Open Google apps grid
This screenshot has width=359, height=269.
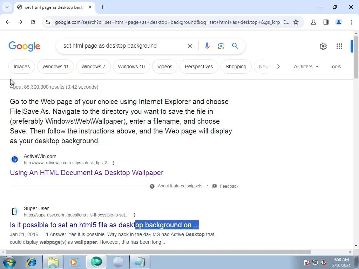coord(339,46)
